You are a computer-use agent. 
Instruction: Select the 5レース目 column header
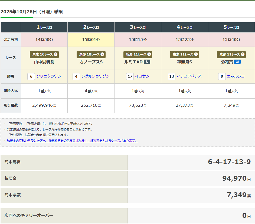[x=231, y=27]
